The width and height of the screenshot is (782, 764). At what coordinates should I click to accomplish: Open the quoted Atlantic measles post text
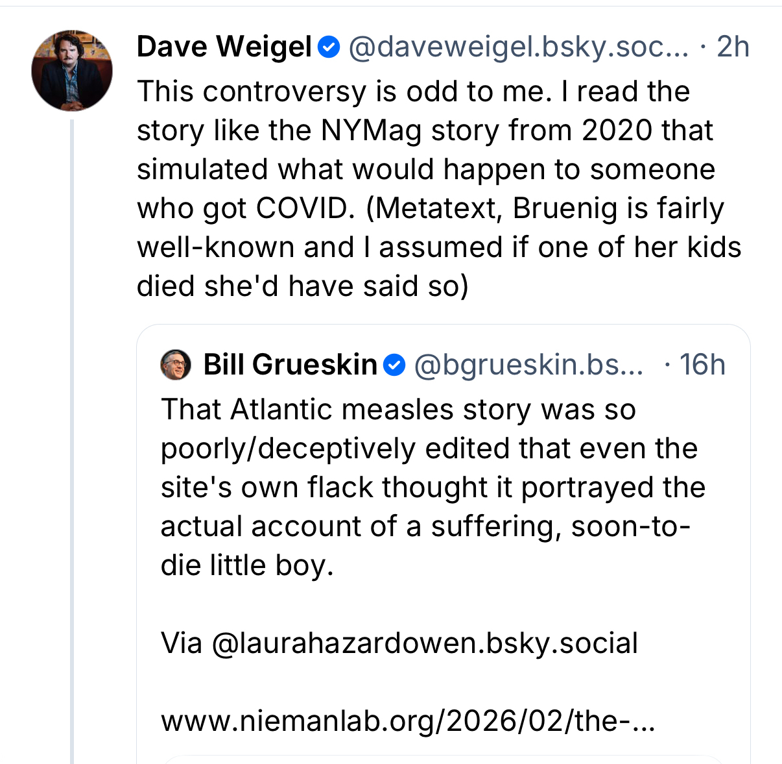click(x=432, y=487)
